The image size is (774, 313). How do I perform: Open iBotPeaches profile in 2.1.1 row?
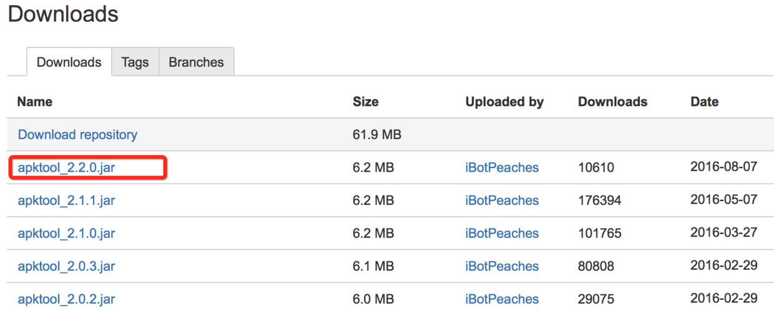click(502, 201)
